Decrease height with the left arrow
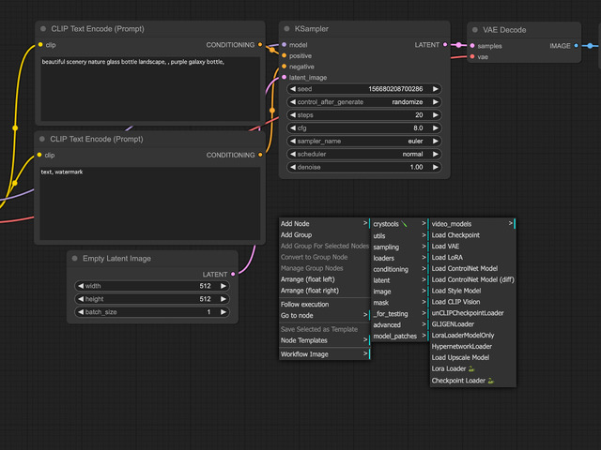 pos(81,299)
